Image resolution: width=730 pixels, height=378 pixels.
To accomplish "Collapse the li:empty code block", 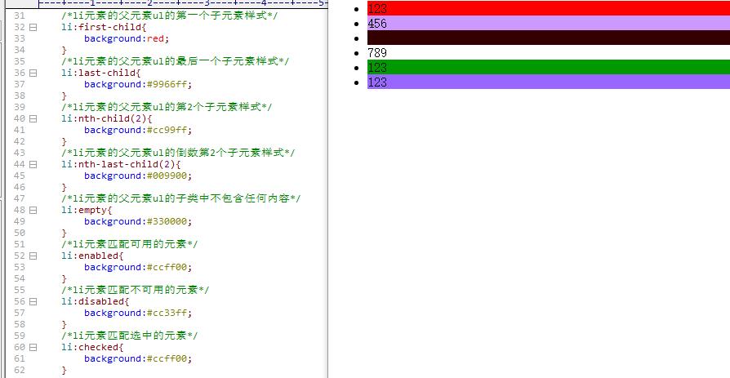I will point(33,210).
